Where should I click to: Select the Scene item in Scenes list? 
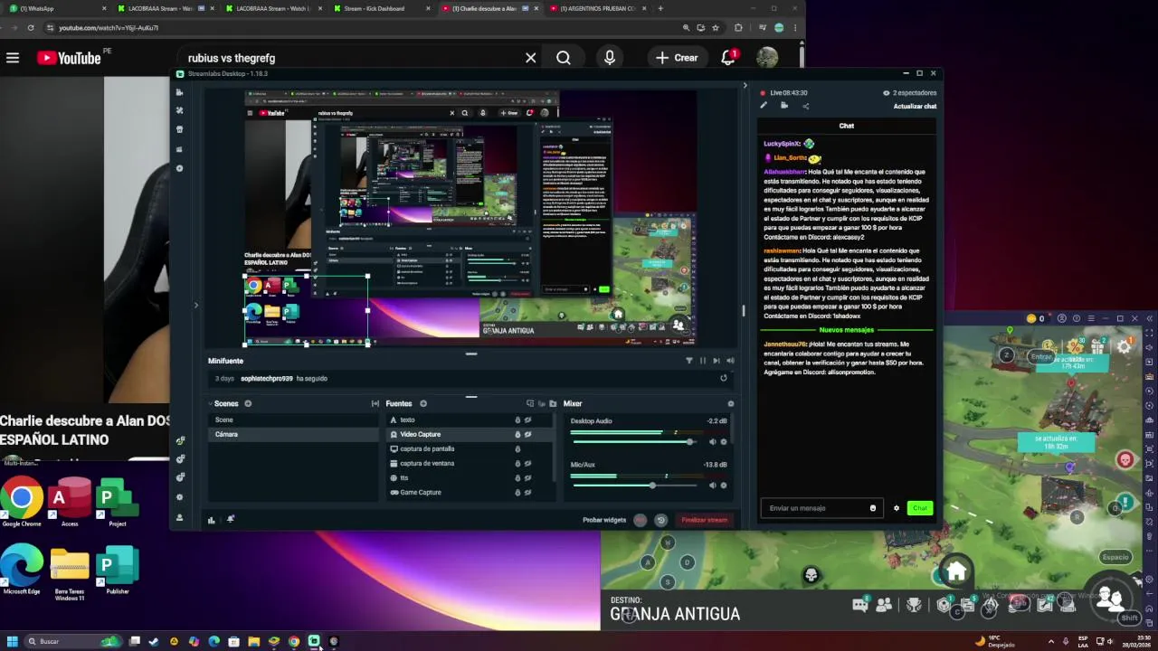point(292,420)
